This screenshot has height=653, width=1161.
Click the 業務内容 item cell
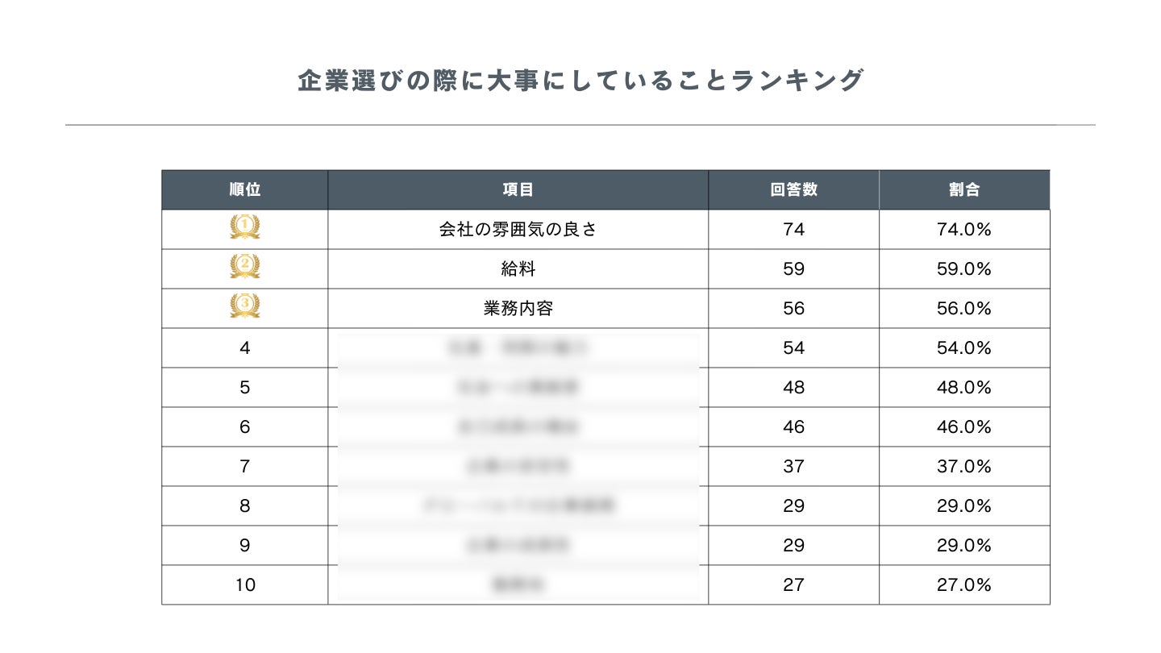click(518, 308)
